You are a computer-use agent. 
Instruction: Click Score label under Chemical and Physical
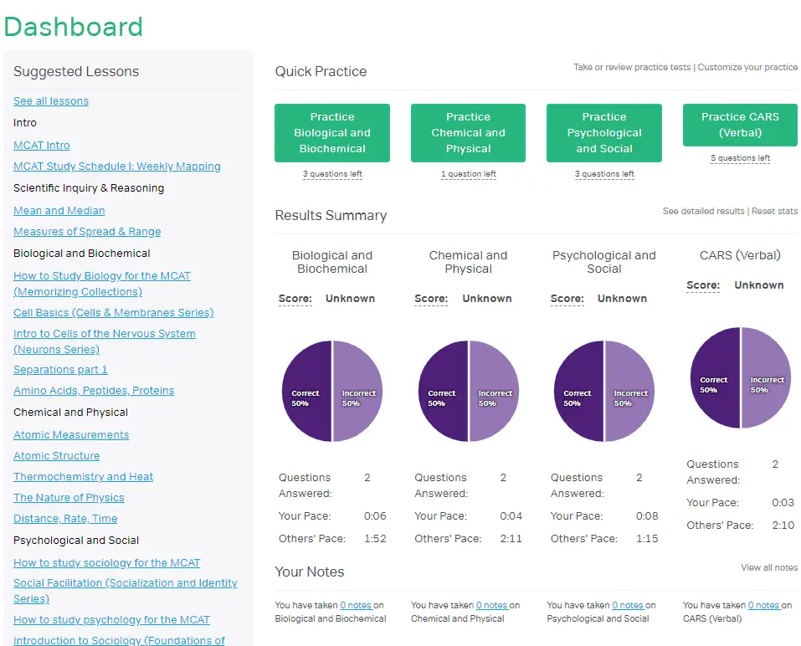(431, 298)
